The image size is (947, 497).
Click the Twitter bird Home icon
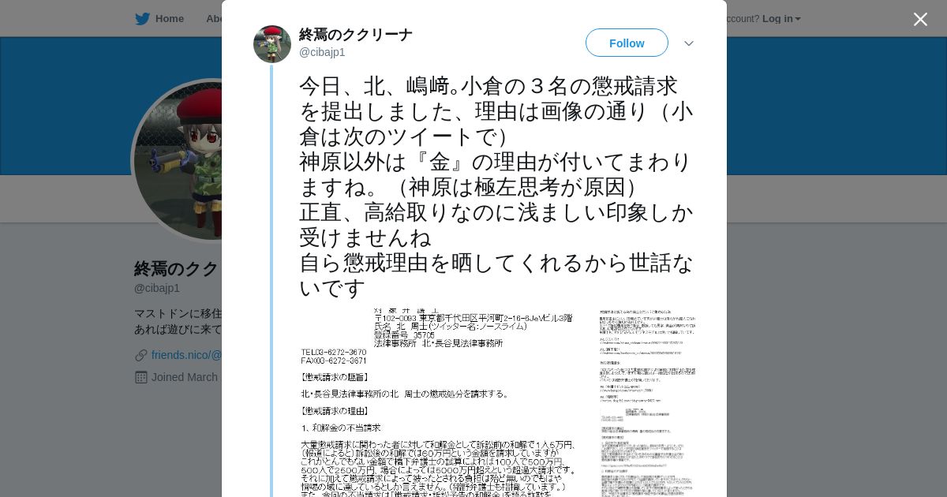click(142, 19)
